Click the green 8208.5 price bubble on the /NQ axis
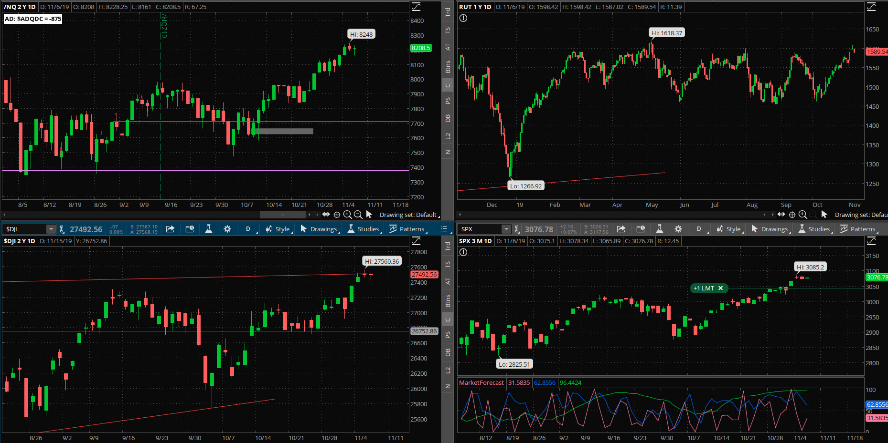 421,48
